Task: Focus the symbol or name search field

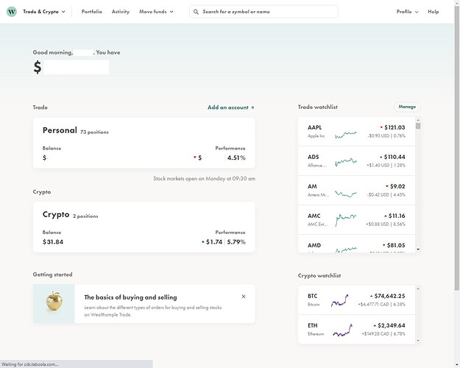Action: [263, 12]
